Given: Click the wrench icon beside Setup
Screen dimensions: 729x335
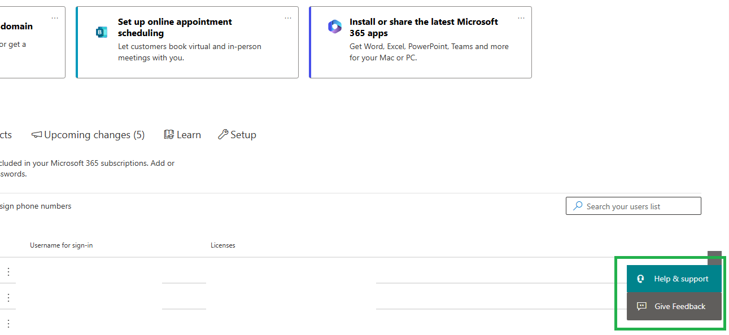Looking at the screenshot, I should 222,134.
